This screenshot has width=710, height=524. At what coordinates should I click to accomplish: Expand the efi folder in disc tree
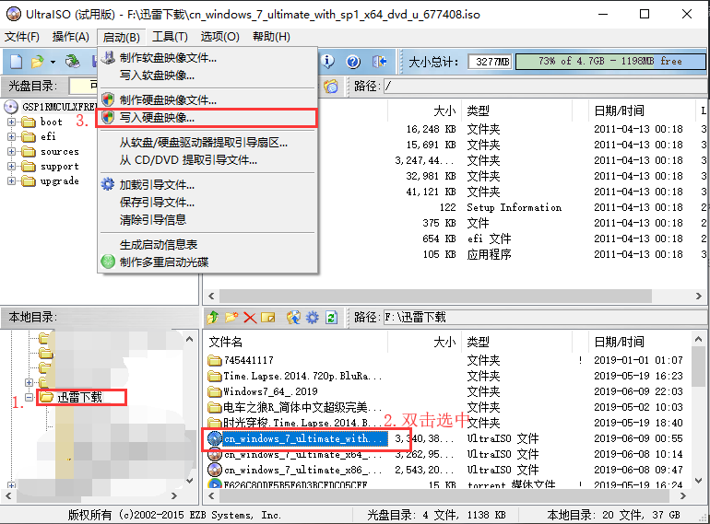[11, 136]
